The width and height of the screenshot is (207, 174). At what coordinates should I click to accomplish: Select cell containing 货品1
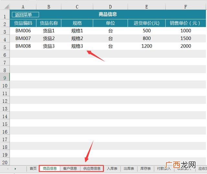coord(49,31)
